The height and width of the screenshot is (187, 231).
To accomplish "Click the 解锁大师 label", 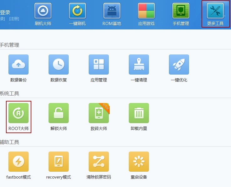I will (59, 128).
